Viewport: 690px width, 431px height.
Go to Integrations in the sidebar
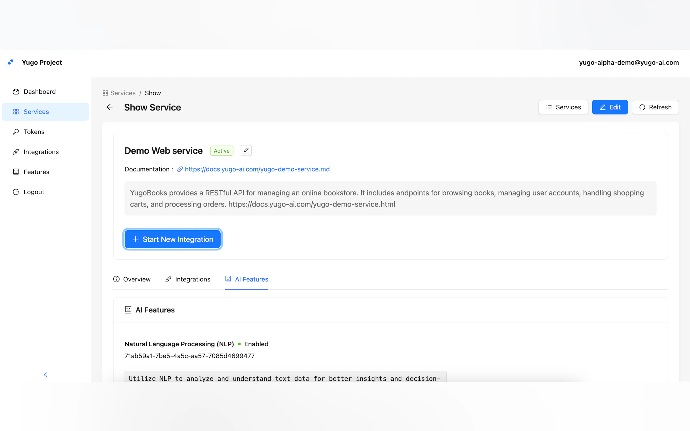click(41, 152)
